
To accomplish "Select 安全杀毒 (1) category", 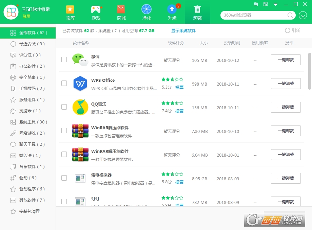I will pyautogui.click(x=28, y=77).
